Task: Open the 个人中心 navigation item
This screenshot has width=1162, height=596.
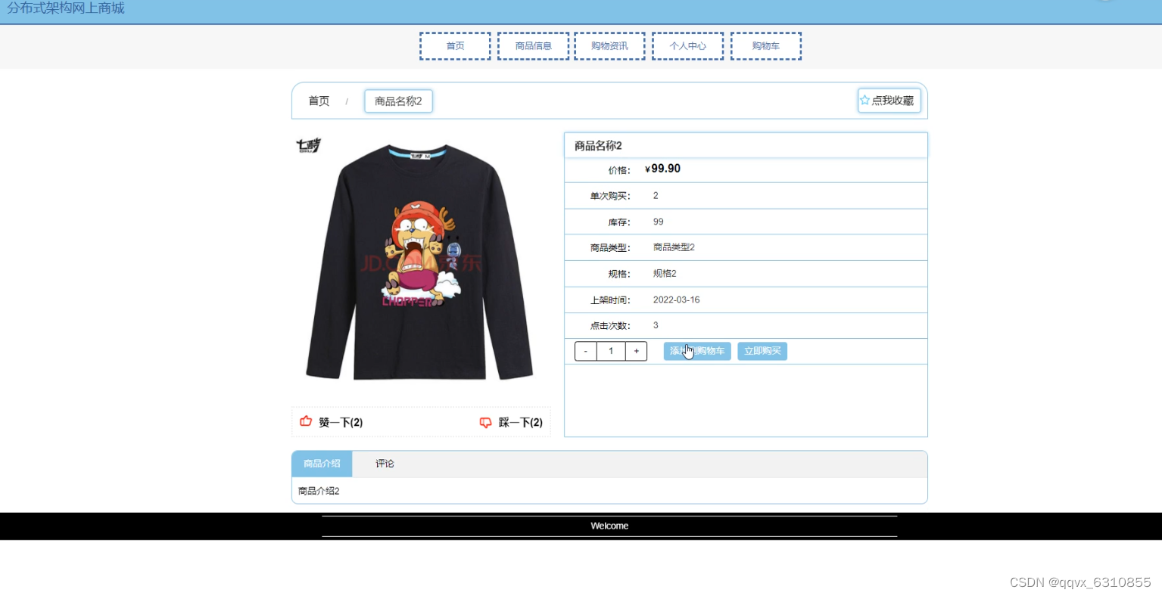Action: click(x=687, y=45)
